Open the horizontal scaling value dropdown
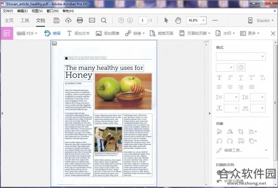278x188 pixels. coord(231,108)
